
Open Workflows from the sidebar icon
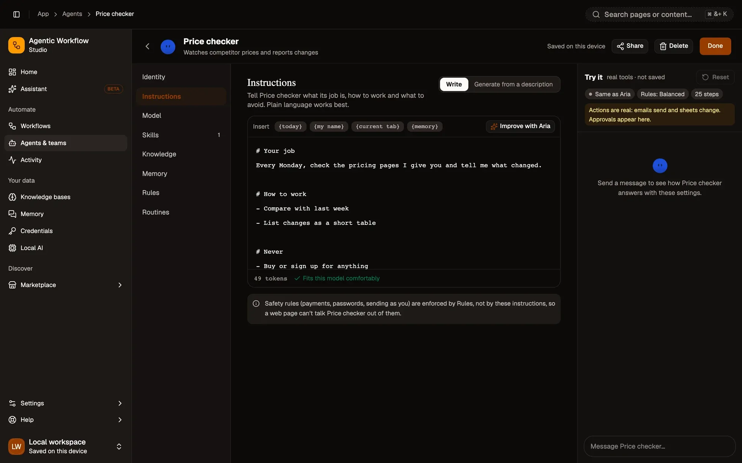[12, 126]
